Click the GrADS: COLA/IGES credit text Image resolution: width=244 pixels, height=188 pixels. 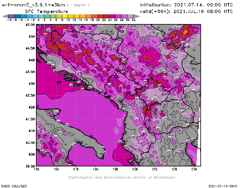pos(14,186)
